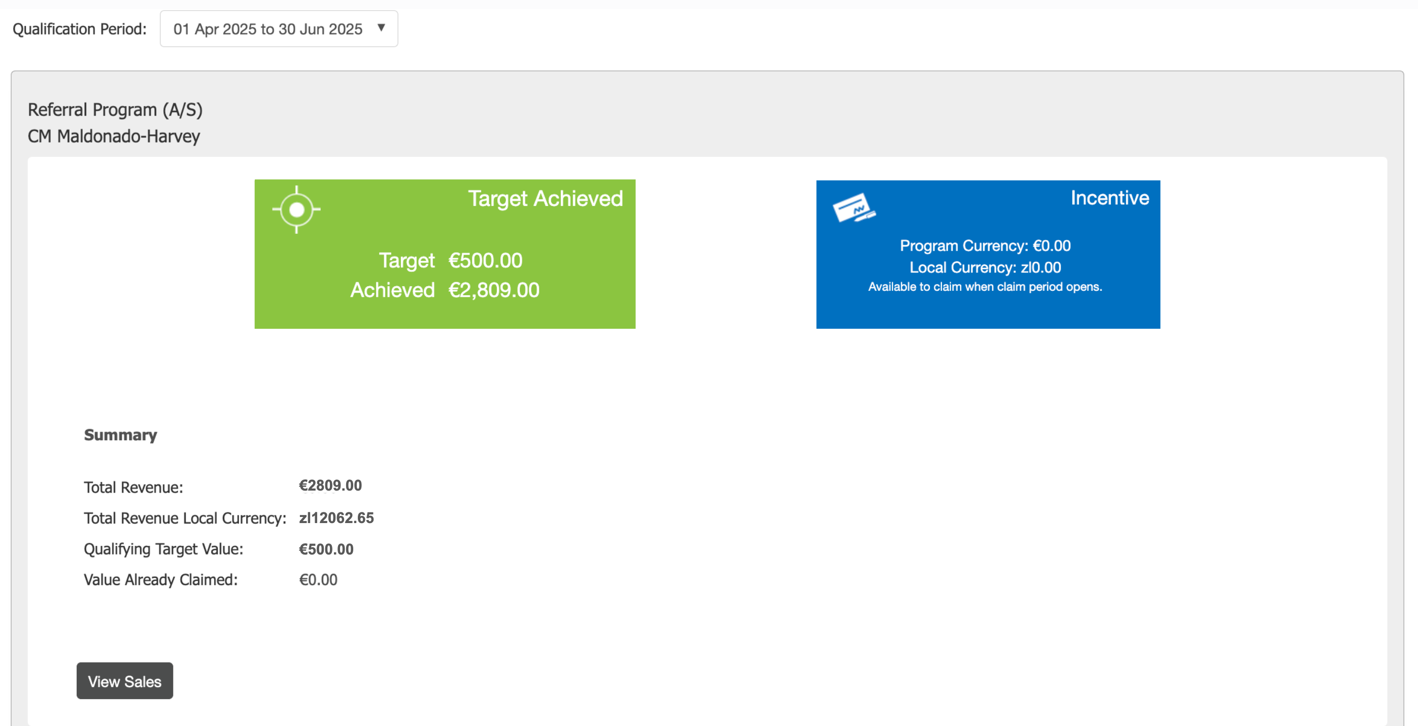Click the View Sales button
This screenshot has width=1418, height=726.
pyautogui.click(x=124, y=681)
